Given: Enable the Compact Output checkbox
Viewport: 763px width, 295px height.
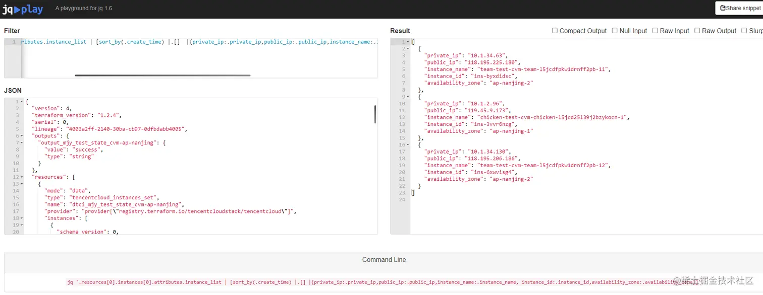Looking at the screenshot, I should tap(555, 31).
